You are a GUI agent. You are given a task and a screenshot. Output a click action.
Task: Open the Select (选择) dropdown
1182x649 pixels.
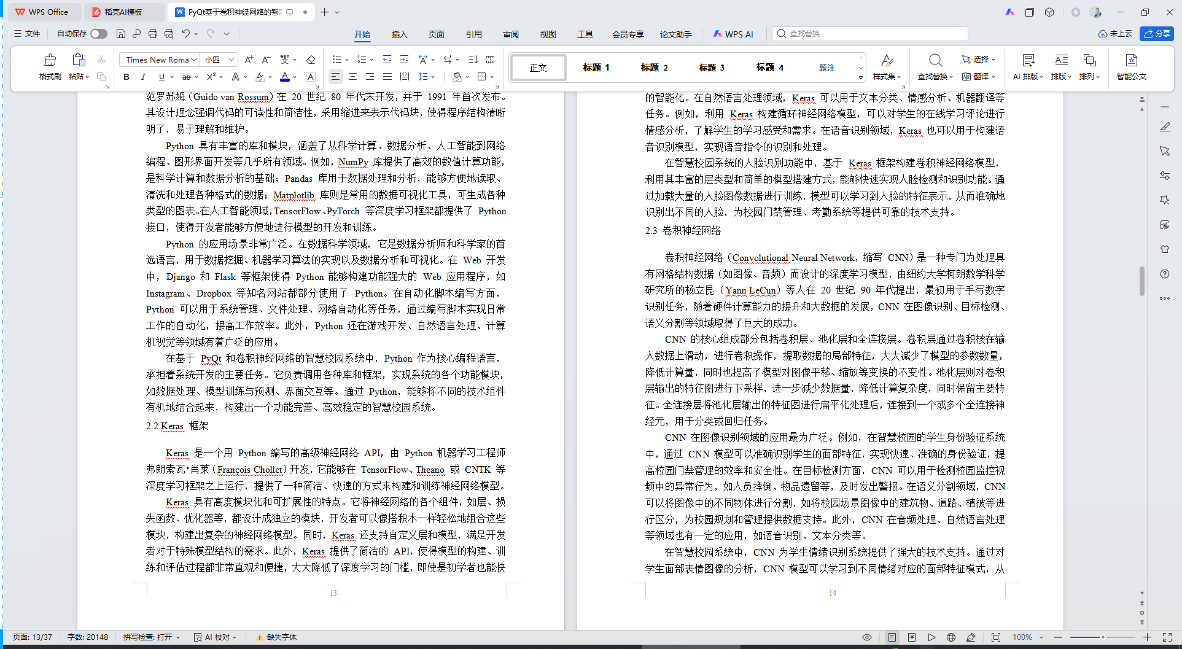(978, 60)
